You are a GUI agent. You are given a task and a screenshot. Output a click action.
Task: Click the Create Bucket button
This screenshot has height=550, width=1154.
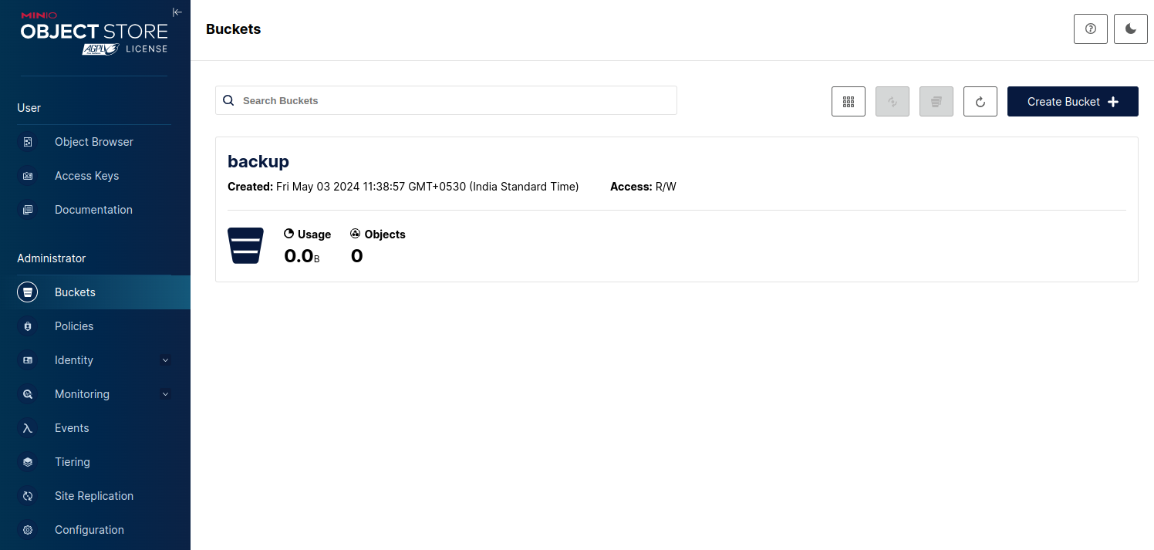point(1072,102)
